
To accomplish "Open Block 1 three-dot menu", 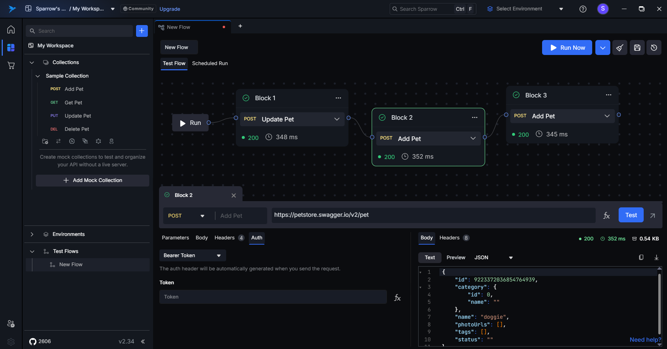I will (x=338, y=98).
